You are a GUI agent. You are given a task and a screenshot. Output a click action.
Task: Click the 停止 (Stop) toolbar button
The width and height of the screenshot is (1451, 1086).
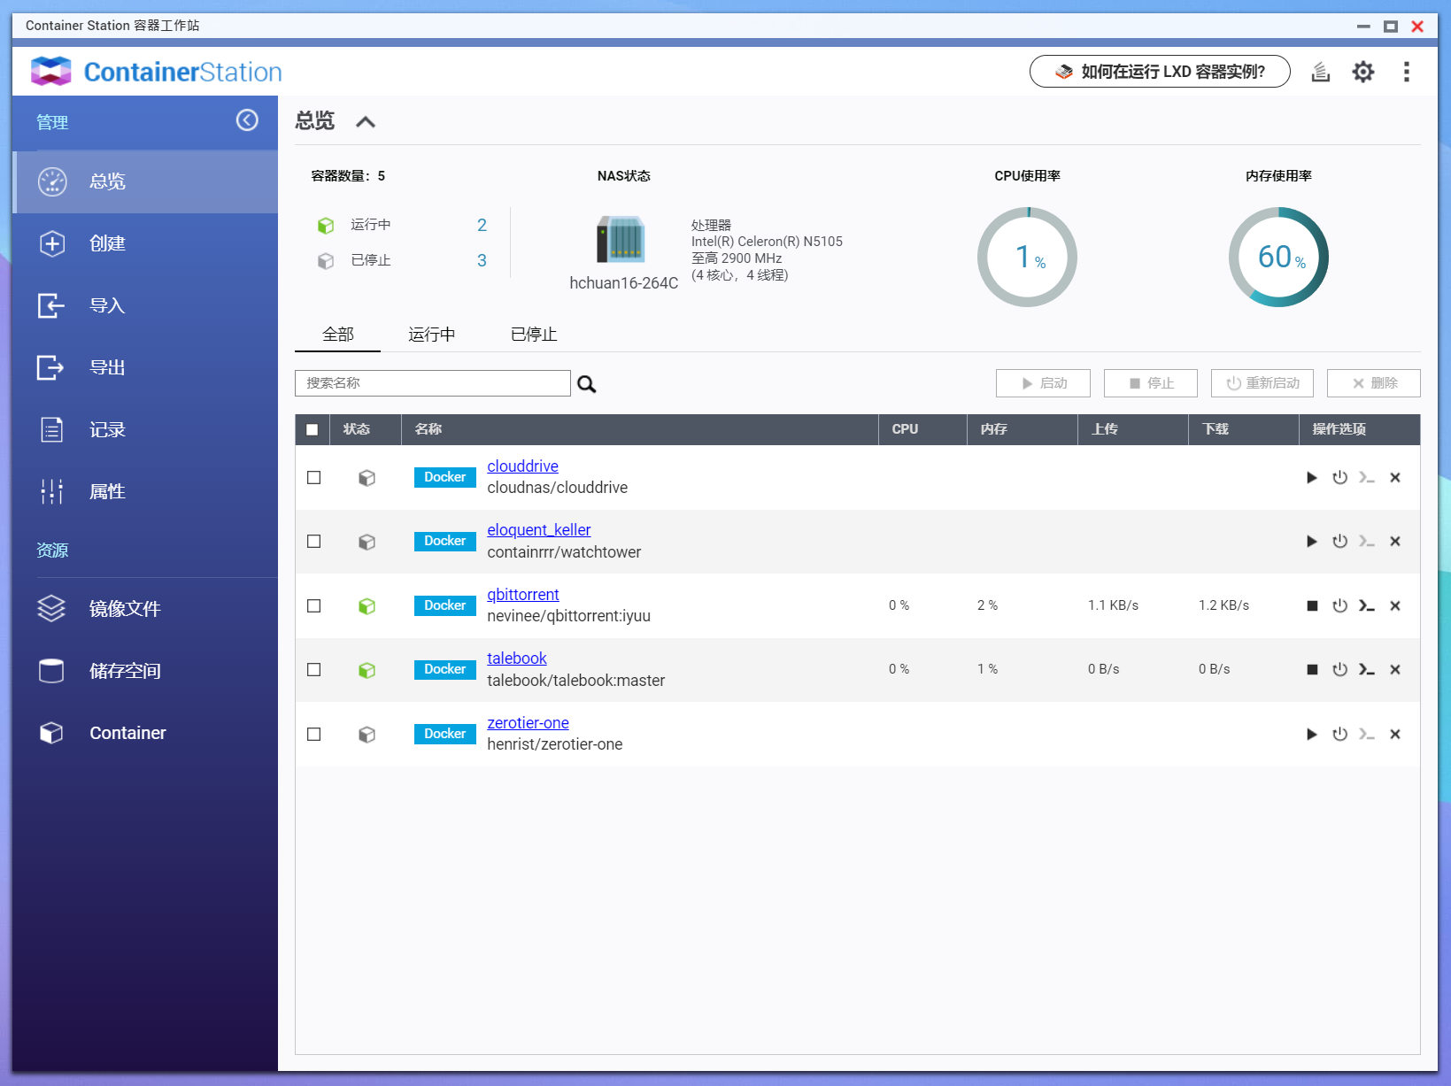click(1151, 383)
